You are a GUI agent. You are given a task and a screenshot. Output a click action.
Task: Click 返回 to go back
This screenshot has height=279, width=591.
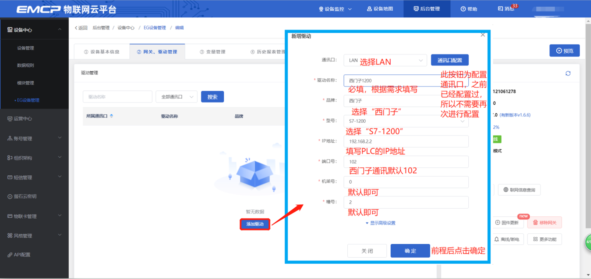81,28
